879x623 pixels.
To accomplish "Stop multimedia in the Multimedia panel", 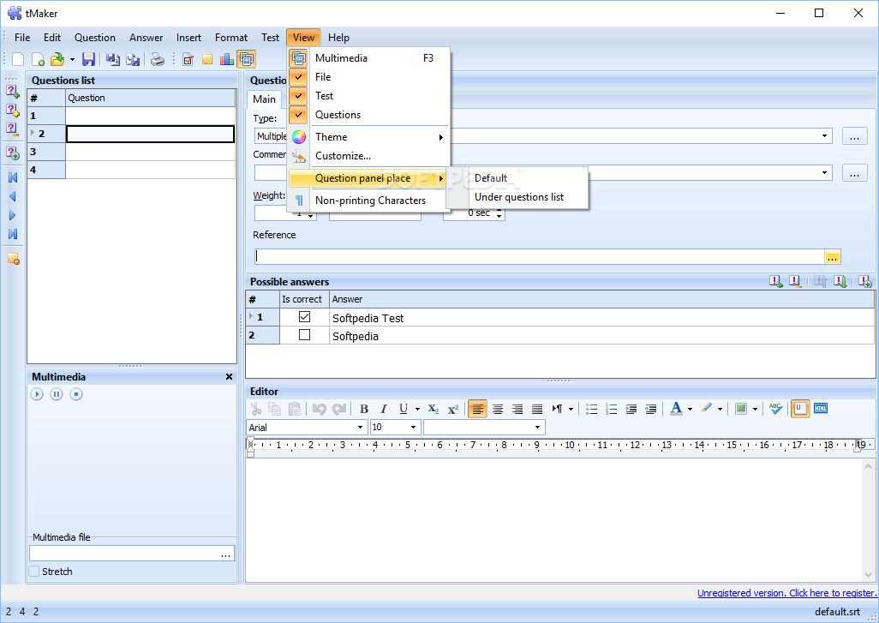I will pyautogui.click(x=76, y=394).
